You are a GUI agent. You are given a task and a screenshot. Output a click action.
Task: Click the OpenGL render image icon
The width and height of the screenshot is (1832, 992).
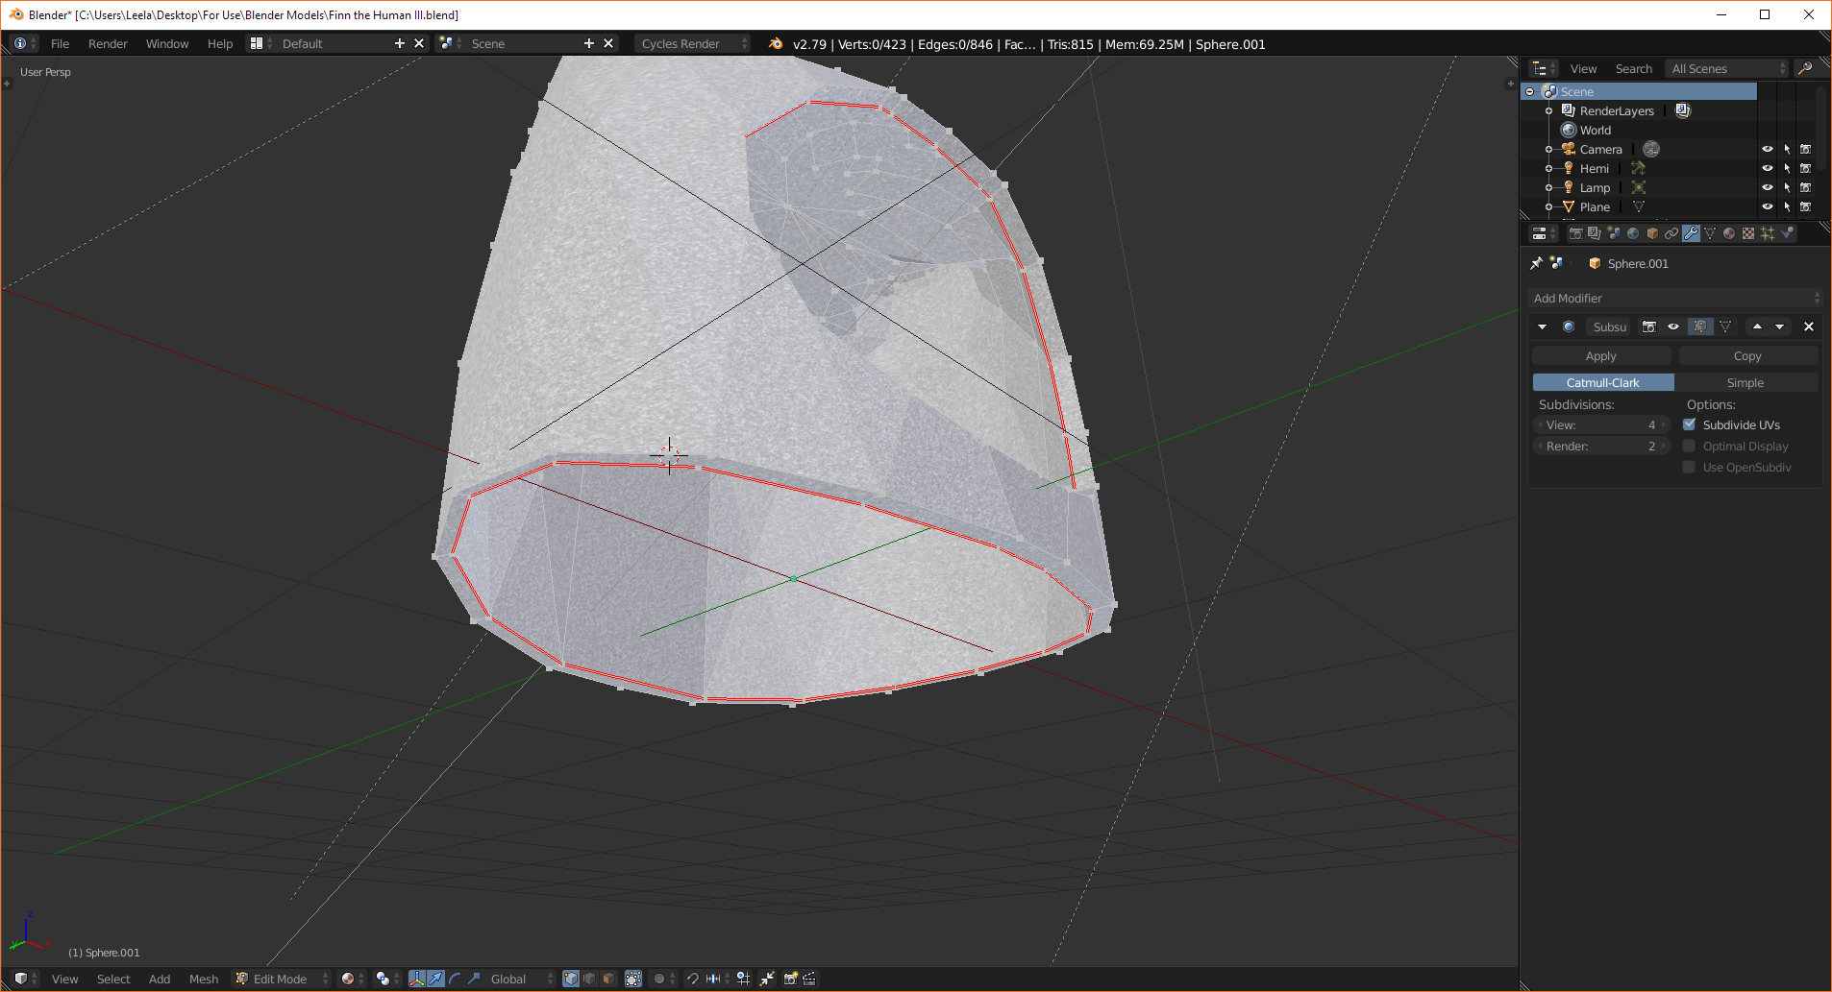(x=791, y=979)
